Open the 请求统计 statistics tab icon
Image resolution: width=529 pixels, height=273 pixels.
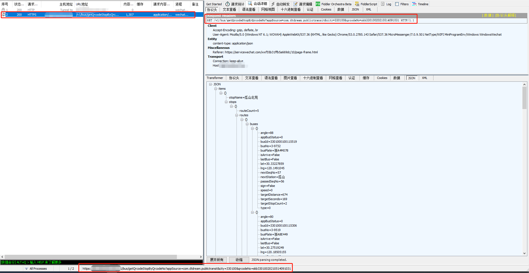(x=227, y=4)
